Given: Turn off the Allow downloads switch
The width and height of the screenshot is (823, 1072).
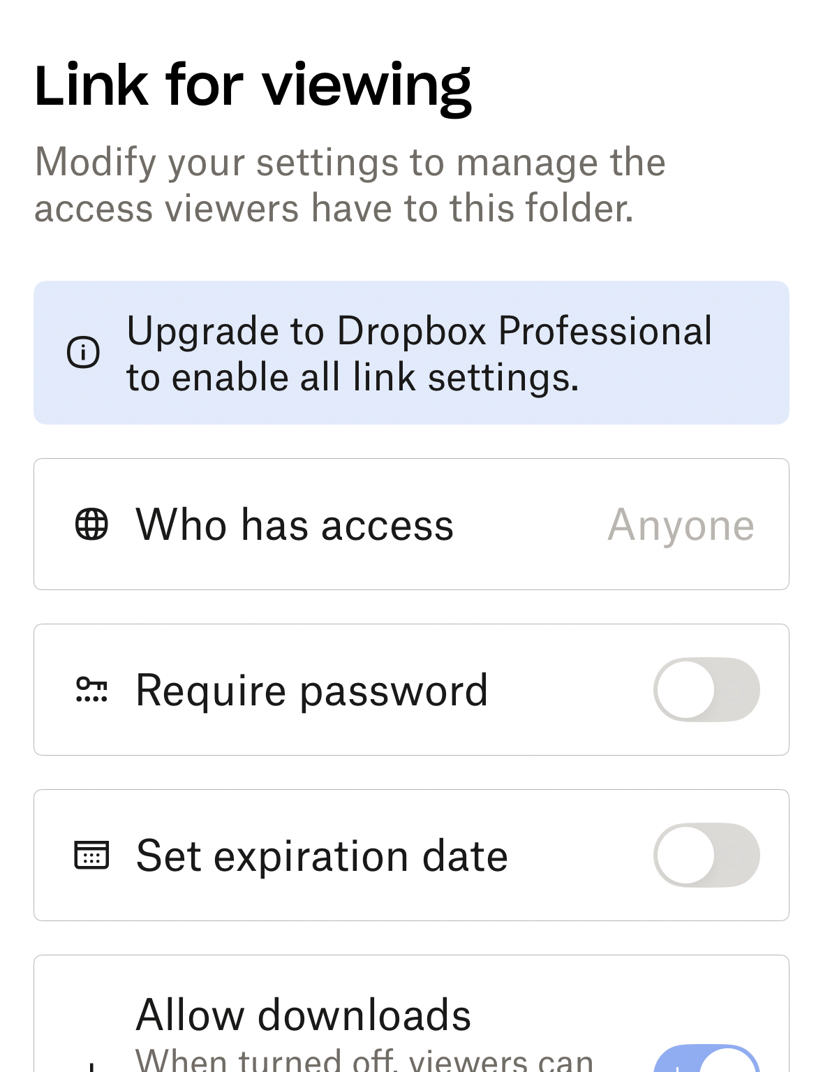Looking at the screenshot, I should (706, 1062).
